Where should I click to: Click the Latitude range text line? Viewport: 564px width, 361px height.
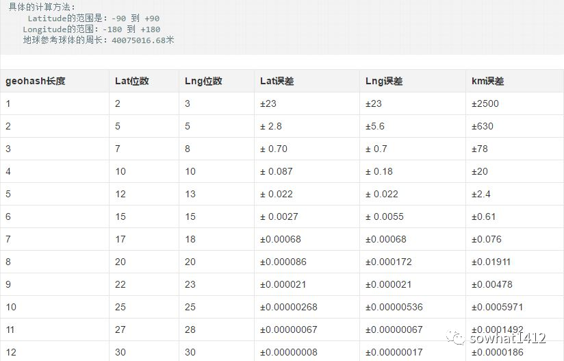click(94, 18)
